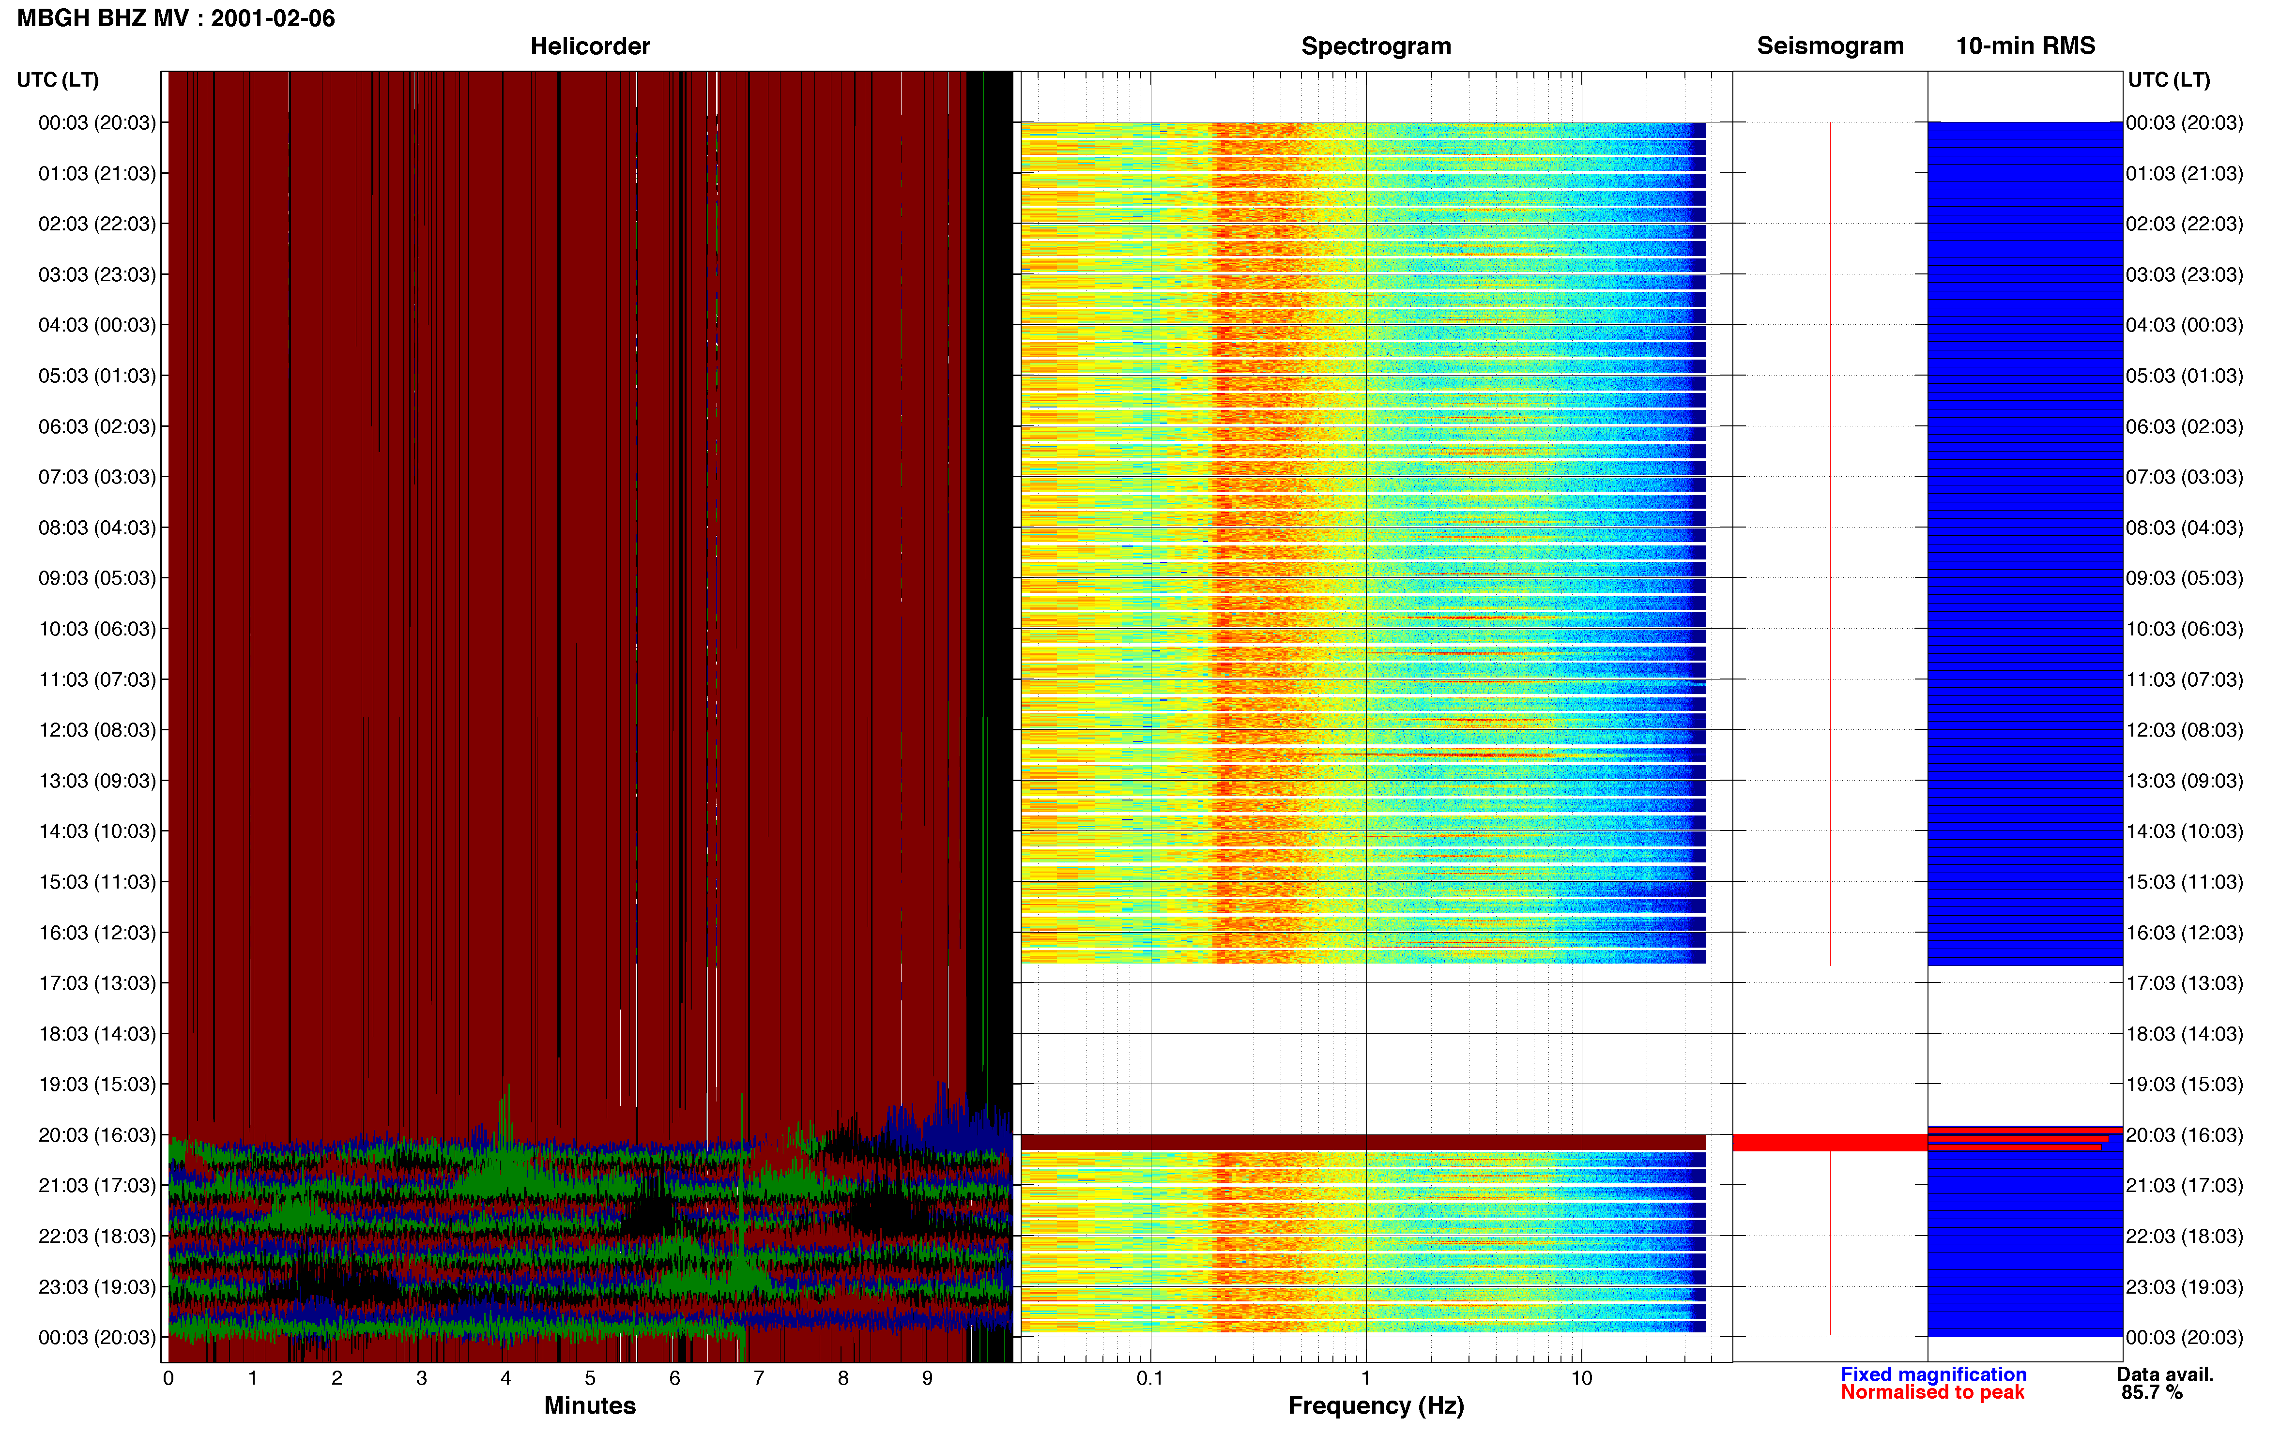Viewport: 2295px width, 1434px height.
Task: Click the Fixed magnification legend text
Action: (x=1932, y=1374)
